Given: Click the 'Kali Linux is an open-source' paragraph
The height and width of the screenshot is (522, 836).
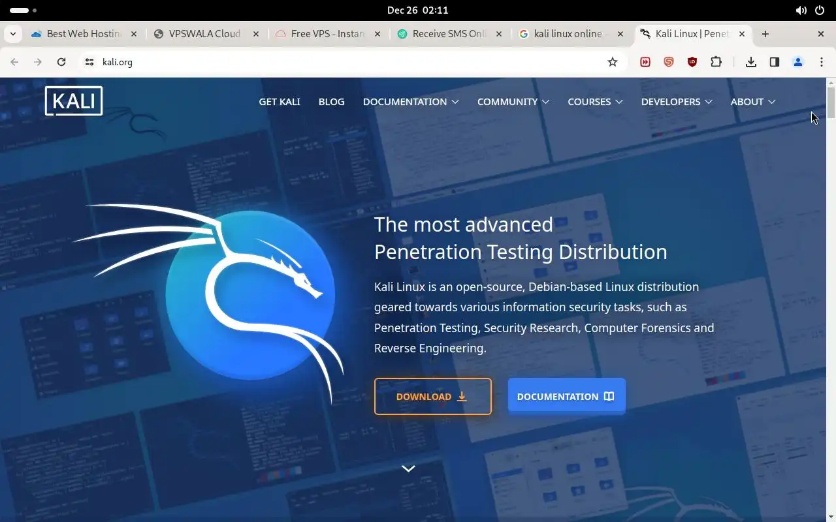Looking at the screenshot, I should click(x=544, y=317).
